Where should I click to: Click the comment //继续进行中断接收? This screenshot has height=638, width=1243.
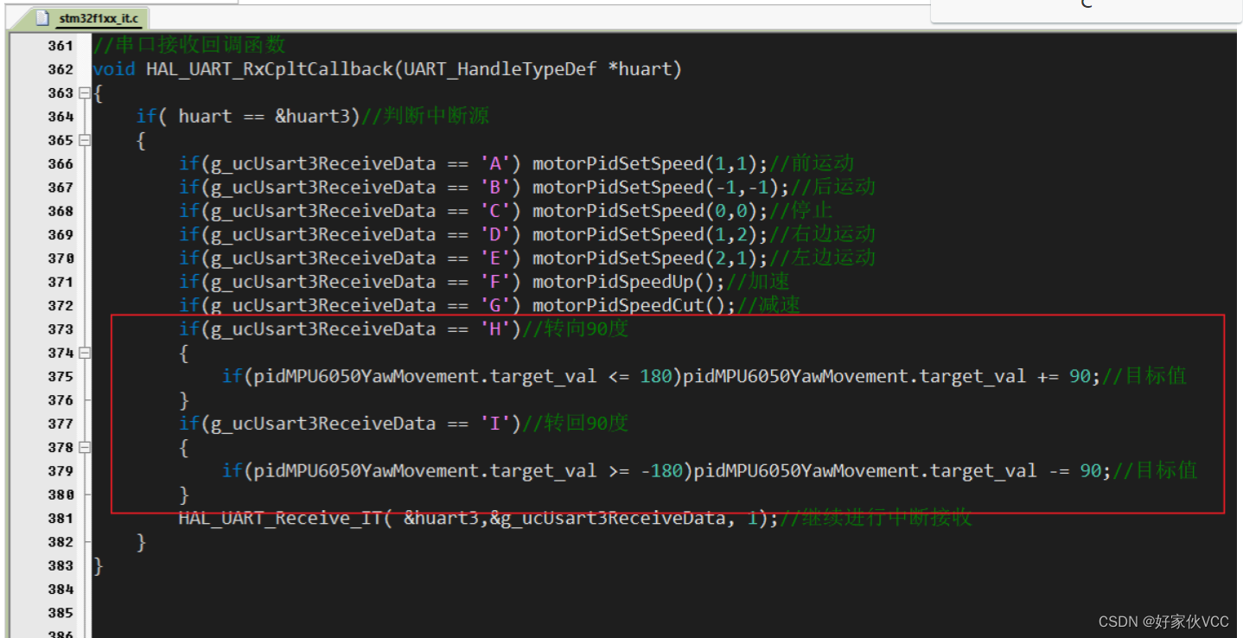[876, 518]
